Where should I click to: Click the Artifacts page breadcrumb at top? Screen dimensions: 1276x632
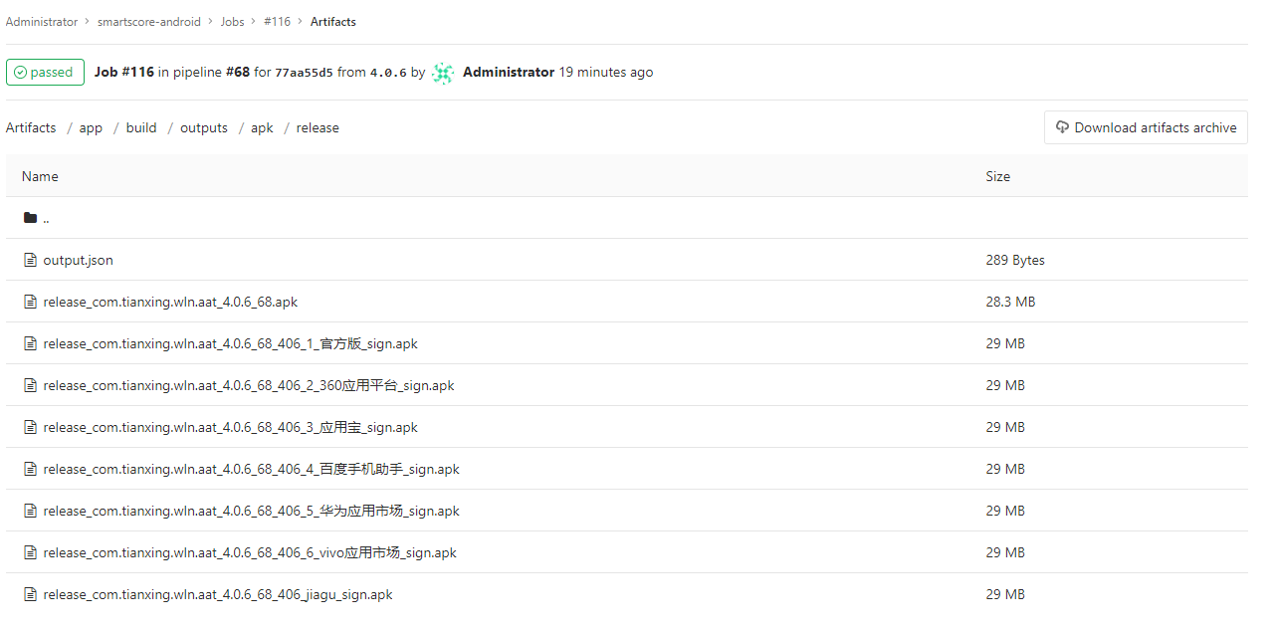pos(333,22)
